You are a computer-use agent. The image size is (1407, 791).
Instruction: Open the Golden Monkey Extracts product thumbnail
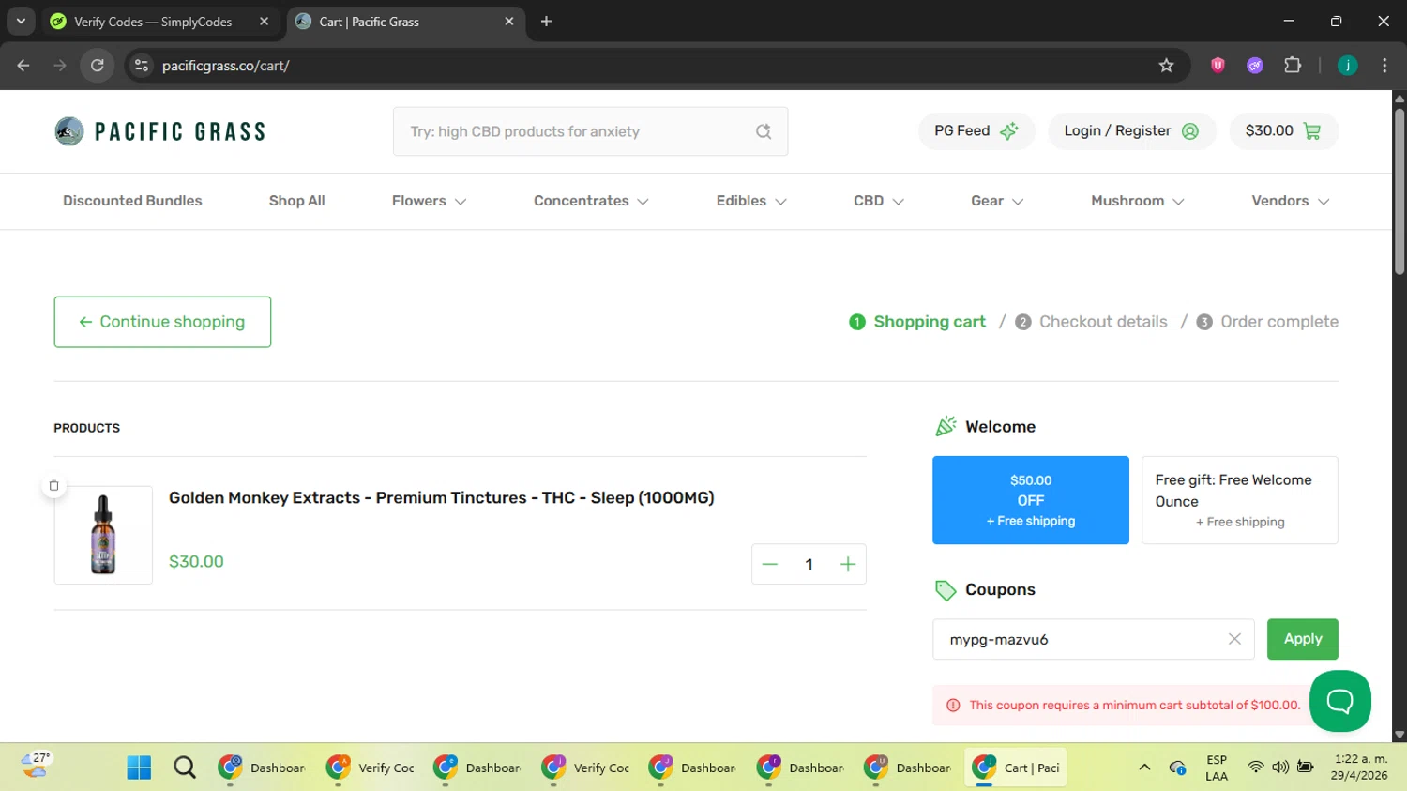[x=103, y=535]
